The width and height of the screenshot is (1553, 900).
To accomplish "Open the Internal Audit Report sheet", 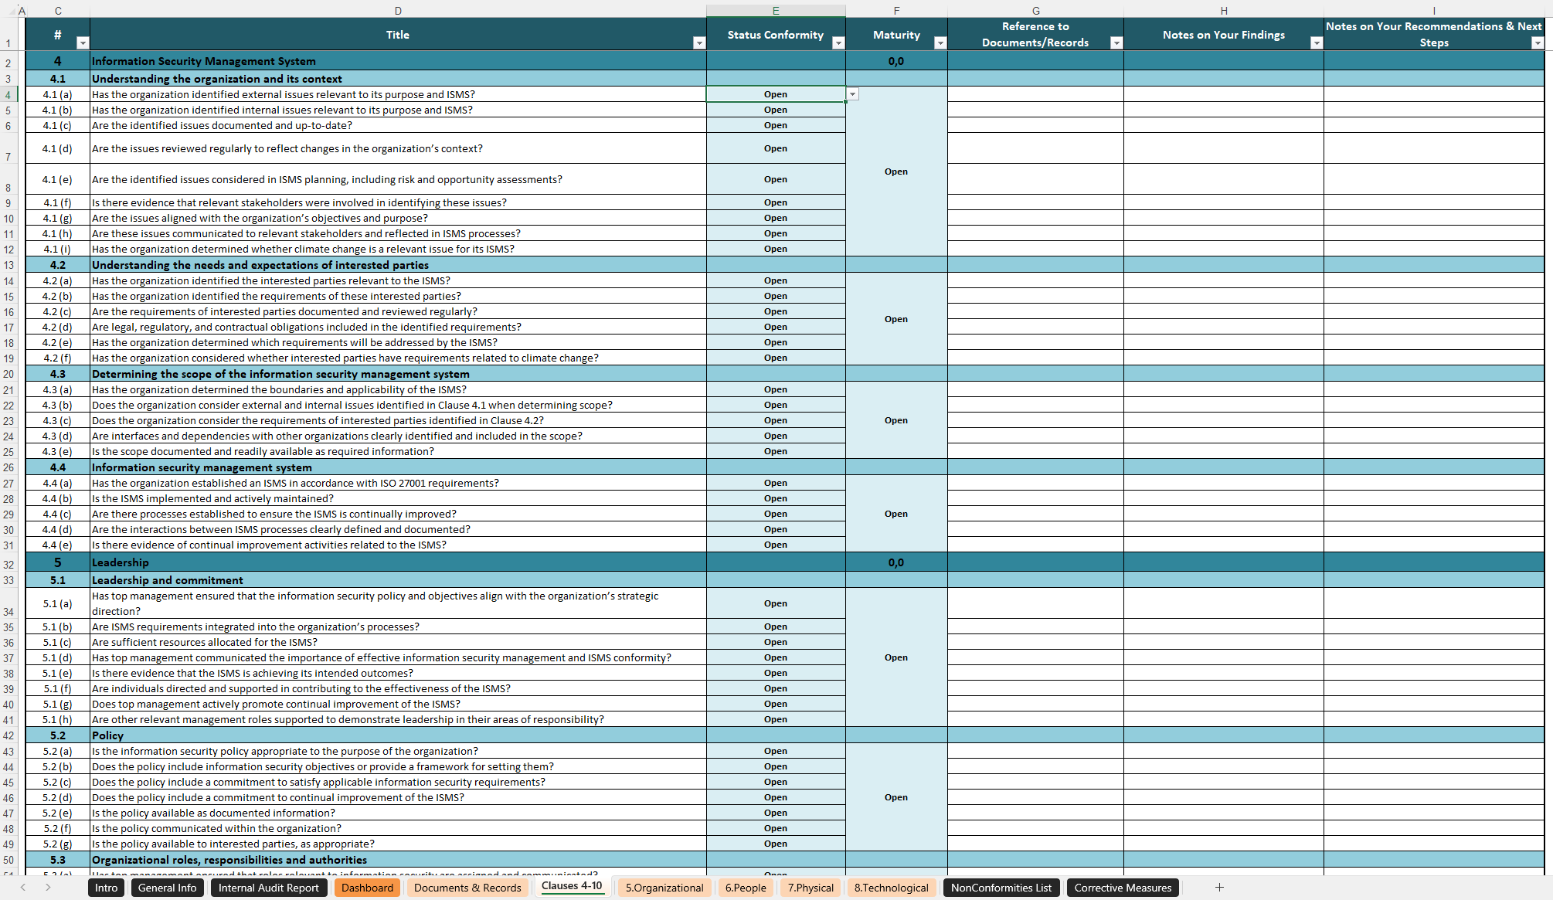I will [269, 887].
